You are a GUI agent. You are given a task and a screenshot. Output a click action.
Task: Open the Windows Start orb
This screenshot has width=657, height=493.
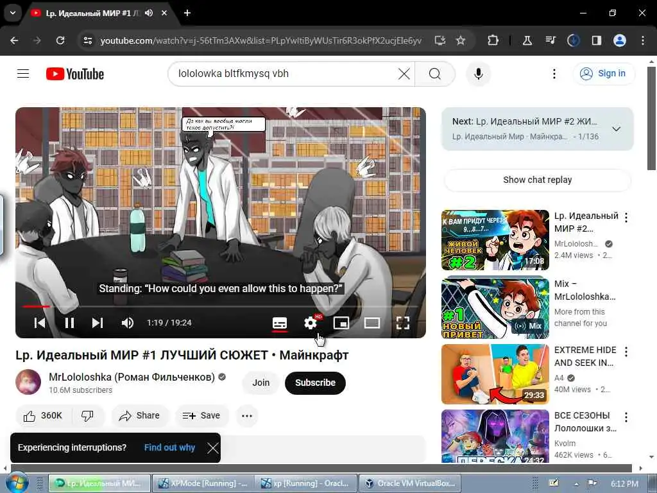point(17,483)
